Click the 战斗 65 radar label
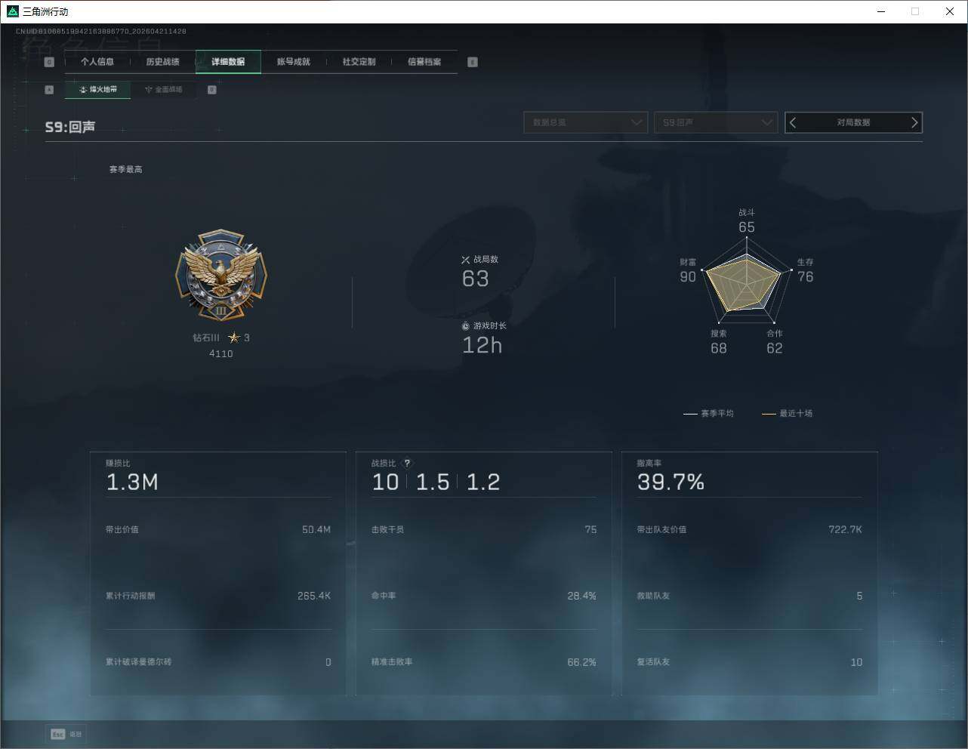Viewport: 968px width, 749px height. 747,221
